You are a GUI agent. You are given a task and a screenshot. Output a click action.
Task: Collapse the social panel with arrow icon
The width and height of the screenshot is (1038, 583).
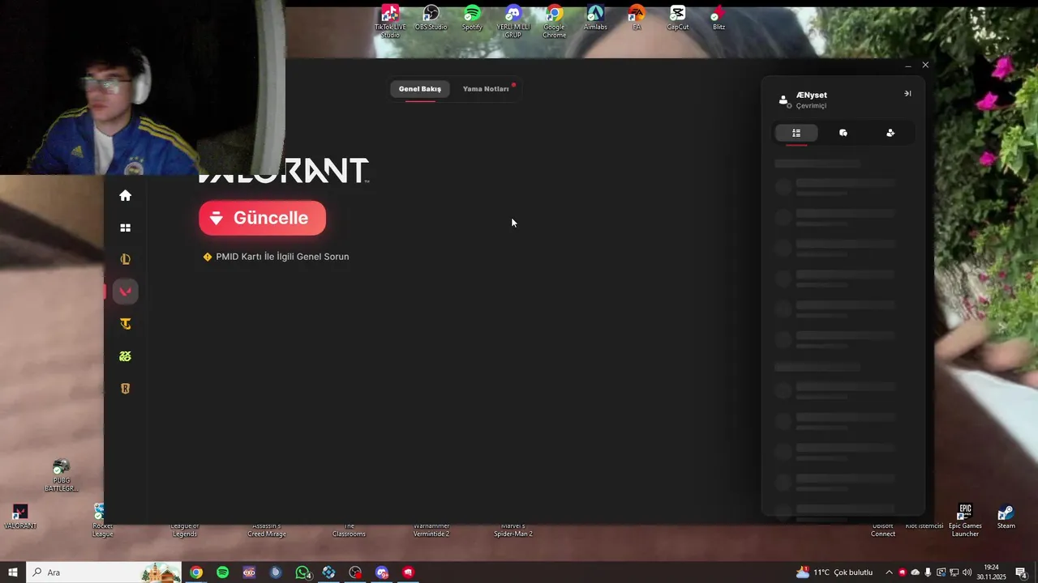tap(907, 94)
